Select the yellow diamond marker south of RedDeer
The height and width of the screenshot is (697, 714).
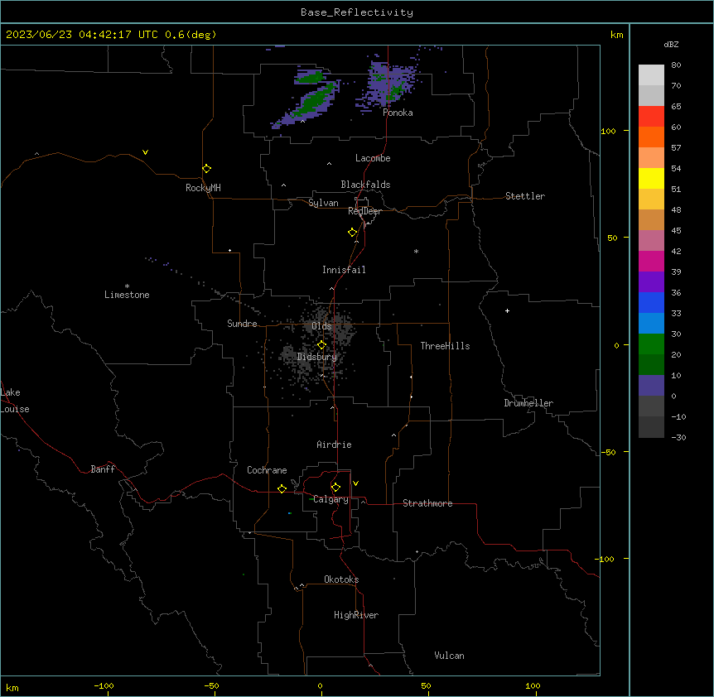click(x=353, y=233)
